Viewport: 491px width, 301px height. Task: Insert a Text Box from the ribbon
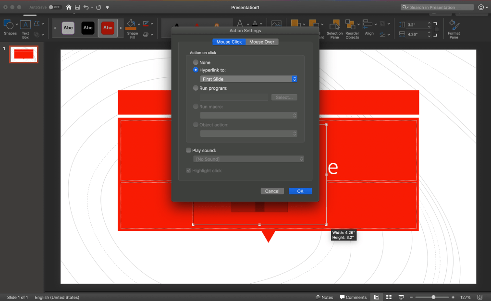pyautogui.click(x=25, y=28)
